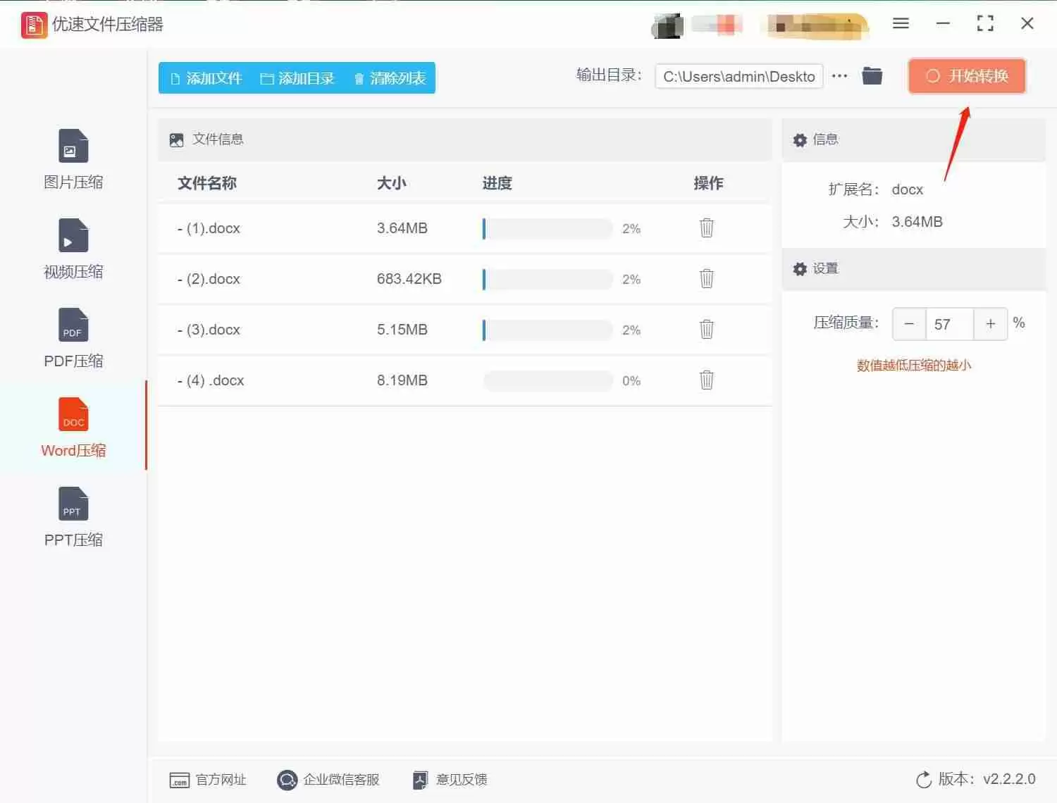Click 添加文件 to add files

[205, 78]
